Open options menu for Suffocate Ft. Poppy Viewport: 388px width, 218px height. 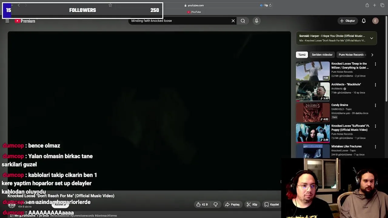click(375, 126)
